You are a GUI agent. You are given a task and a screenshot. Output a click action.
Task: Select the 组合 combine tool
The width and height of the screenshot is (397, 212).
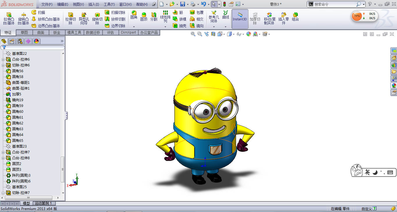[295, 17]
